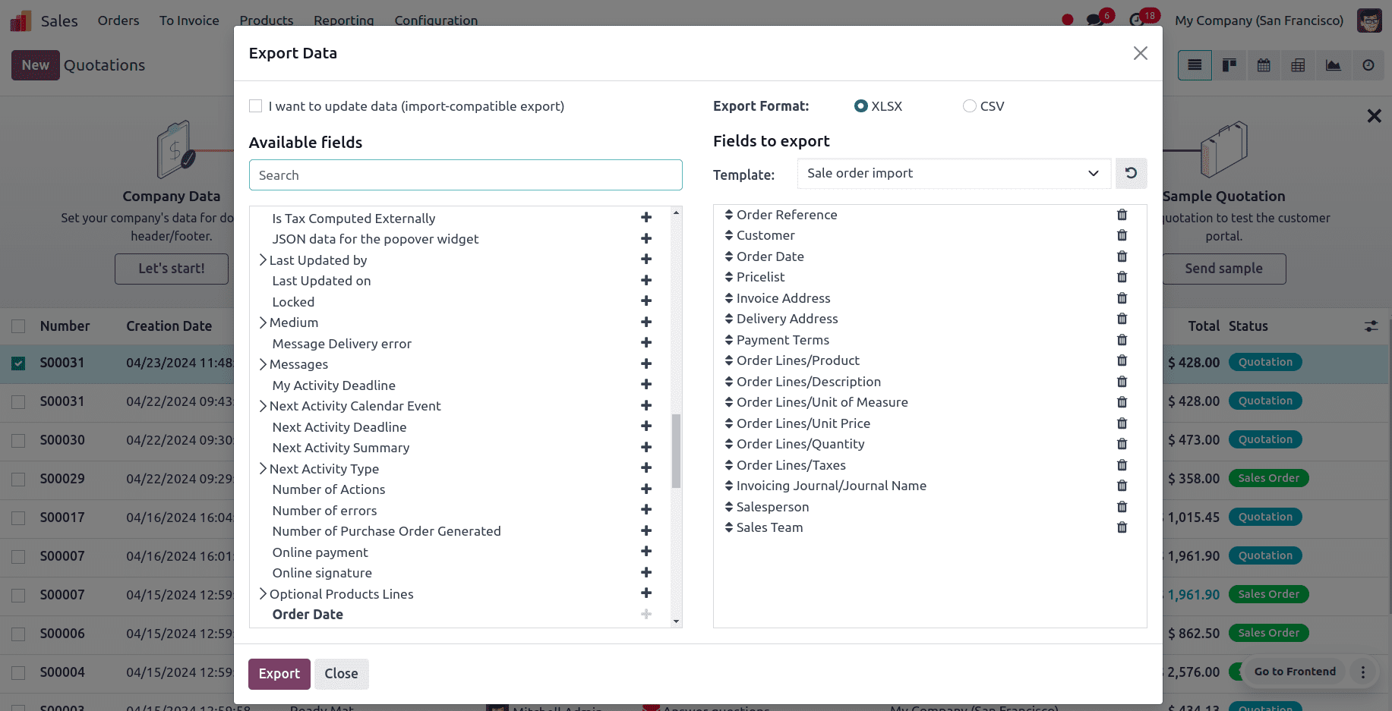Open the Go to Frontend options menu

[1362, 672]
